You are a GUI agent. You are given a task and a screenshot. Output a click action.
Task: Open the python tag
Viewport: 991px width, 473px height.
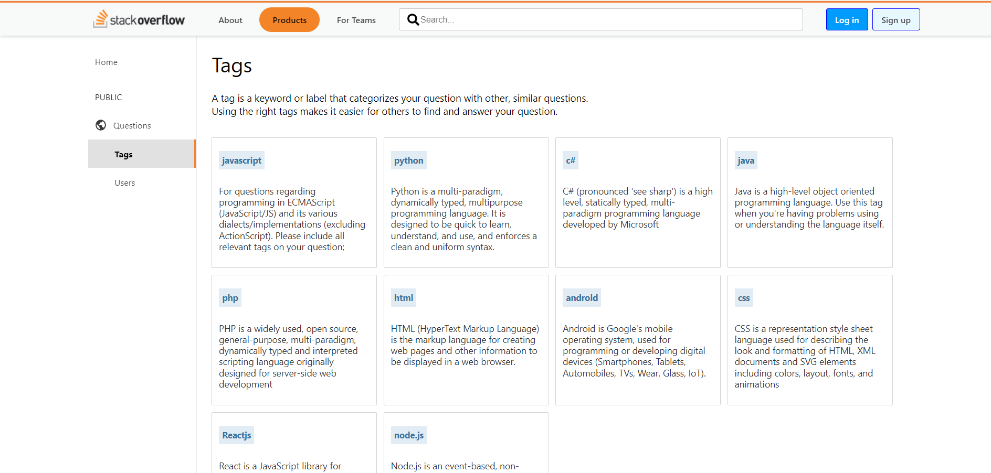point(408,160)
